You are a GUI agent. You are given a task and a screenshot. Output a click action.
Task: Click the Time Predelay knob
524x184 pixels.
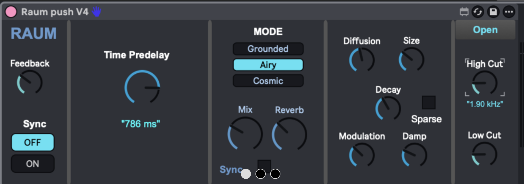tap(142, 87)
